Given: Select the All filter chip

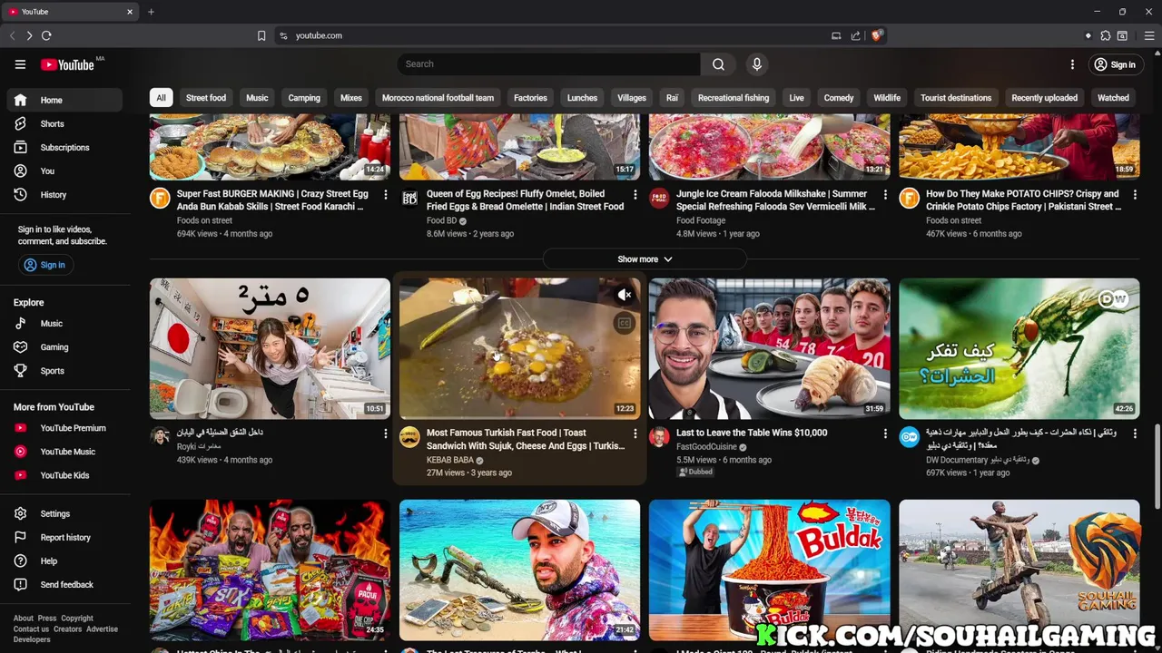Looking at the screenshot, I should coord(161,98).
